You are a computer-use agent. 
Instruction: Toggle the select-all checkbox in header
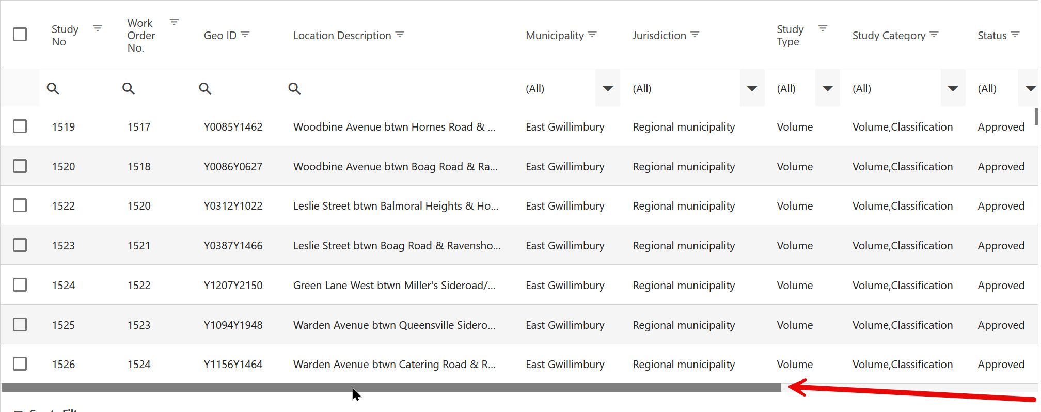coord(20,35)
